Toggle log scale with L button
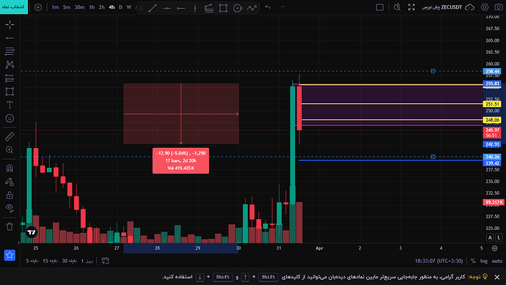Viewport: 506px width, 285px height. 499,237
